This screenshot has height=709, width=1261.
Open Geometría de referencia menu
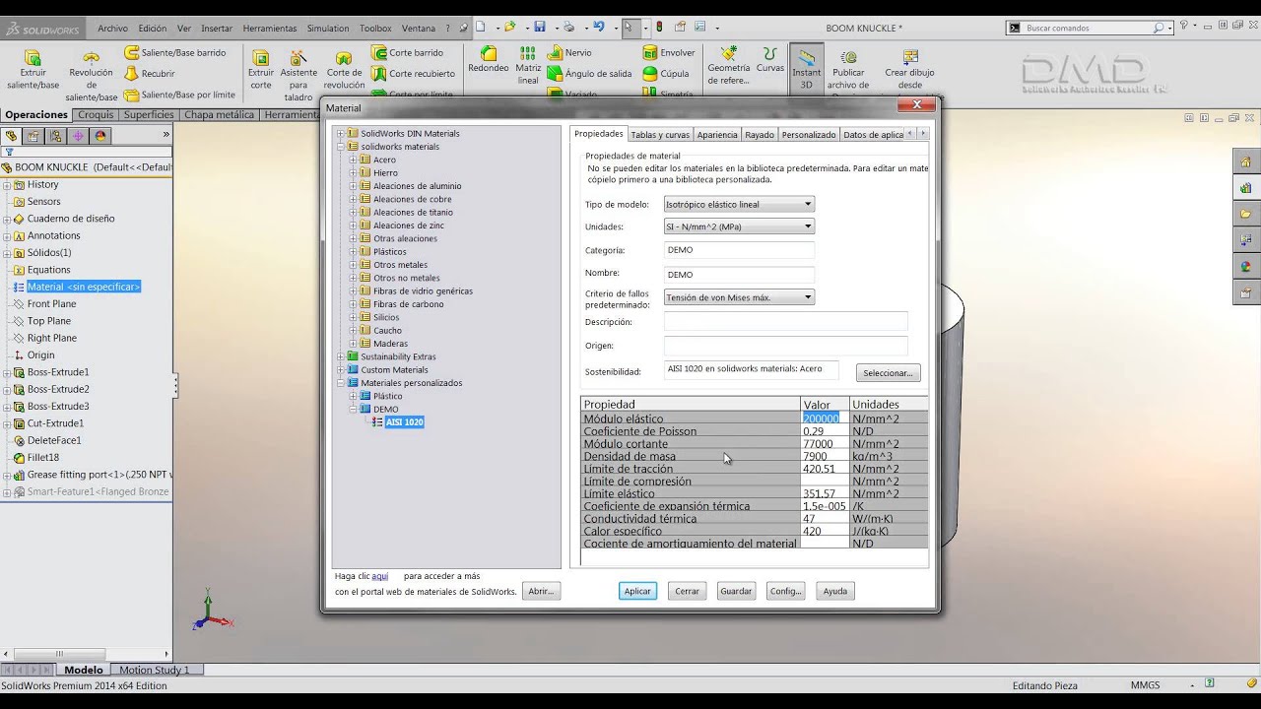(728, 65)
